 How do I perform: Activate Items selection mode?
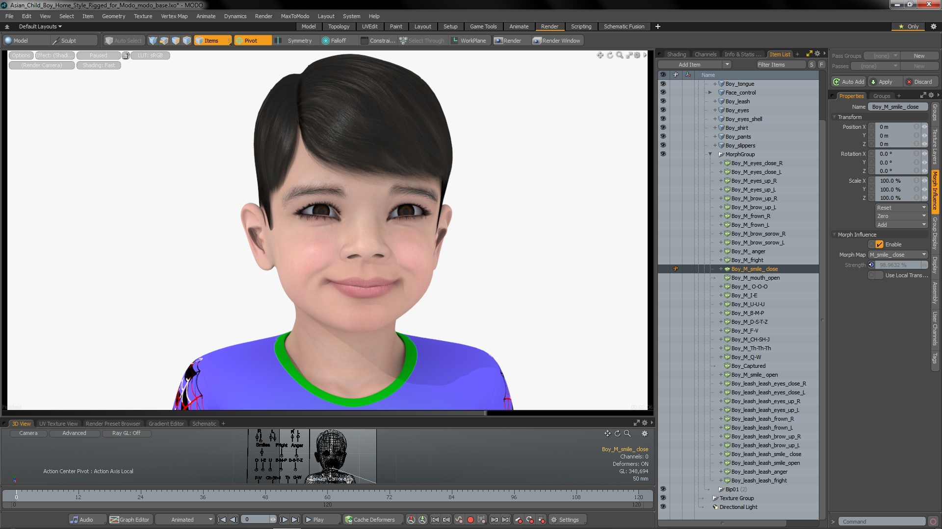212,41
